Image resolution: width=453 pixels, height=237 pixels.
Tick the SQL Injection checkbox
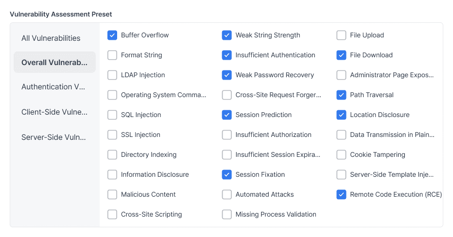click(x=112, y=115)
